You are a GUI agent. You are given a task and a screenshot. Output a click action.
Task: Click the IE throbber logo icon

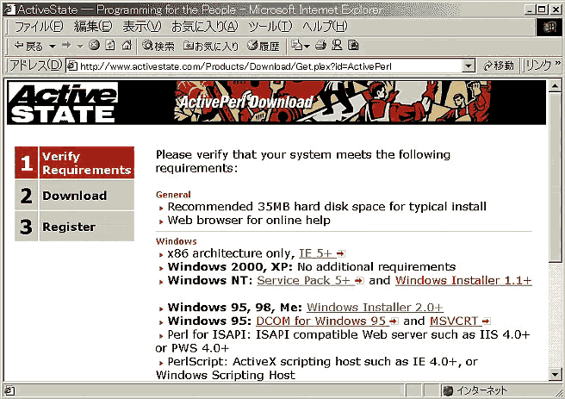click(549, 27)
